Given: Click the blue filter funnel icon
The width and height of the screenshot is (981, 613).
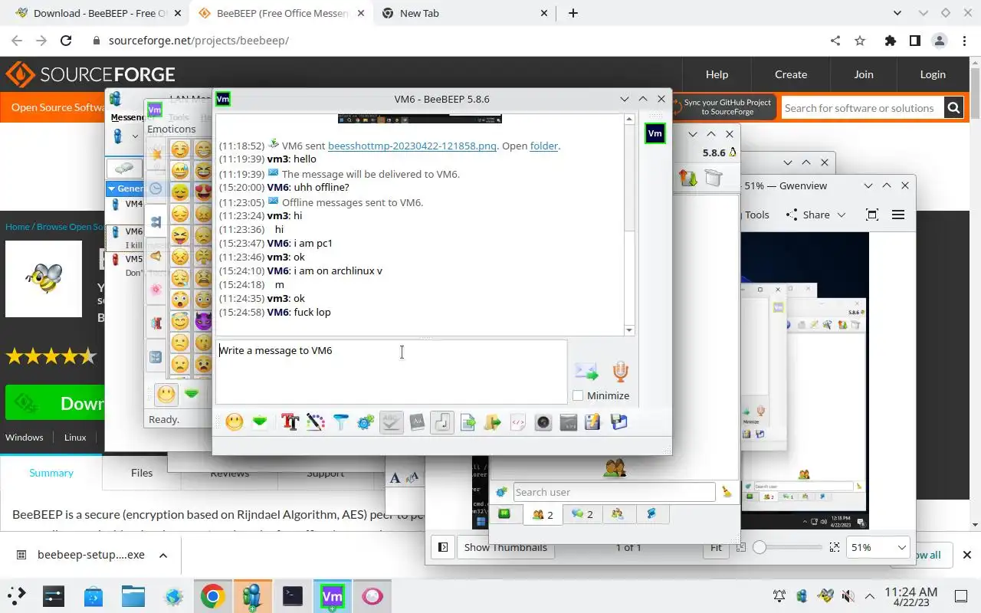Looking at the screenshot, I should pos(340,422).
